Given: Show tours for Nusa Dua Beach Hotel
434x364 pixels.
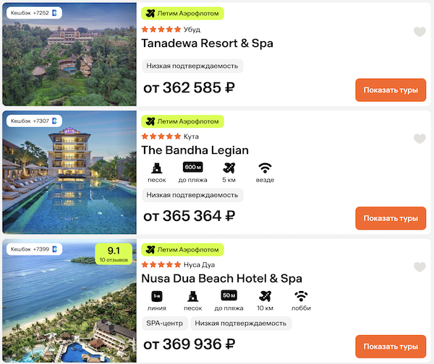Looking at the screenshot, I should [x=391, y=345].
